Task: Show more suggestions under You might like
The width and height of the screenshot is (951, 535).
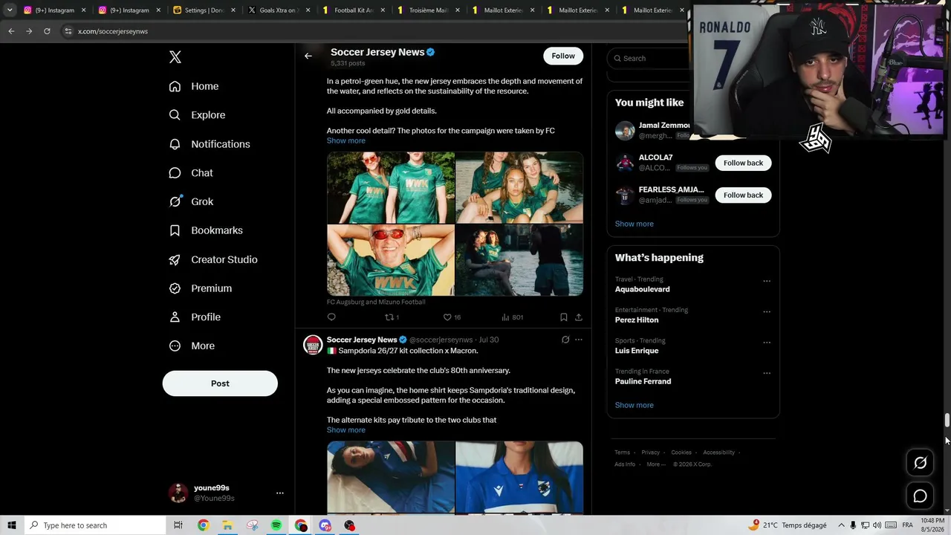Action: 634,224
